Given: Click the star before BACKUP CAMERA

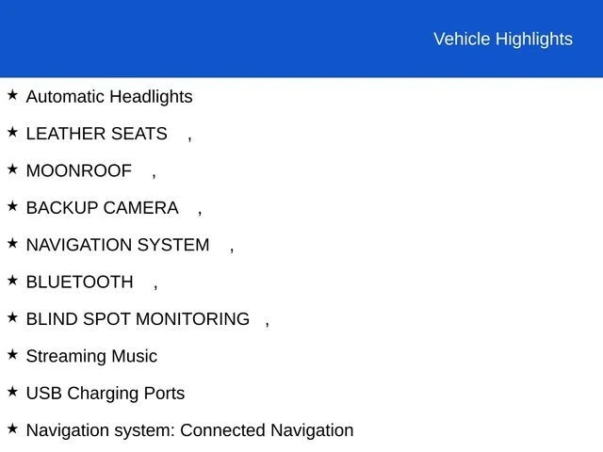Looking at the screenshot, I should point(12,206).
